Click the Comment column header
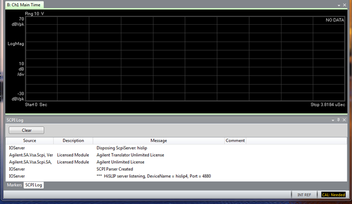 point(235,140)
